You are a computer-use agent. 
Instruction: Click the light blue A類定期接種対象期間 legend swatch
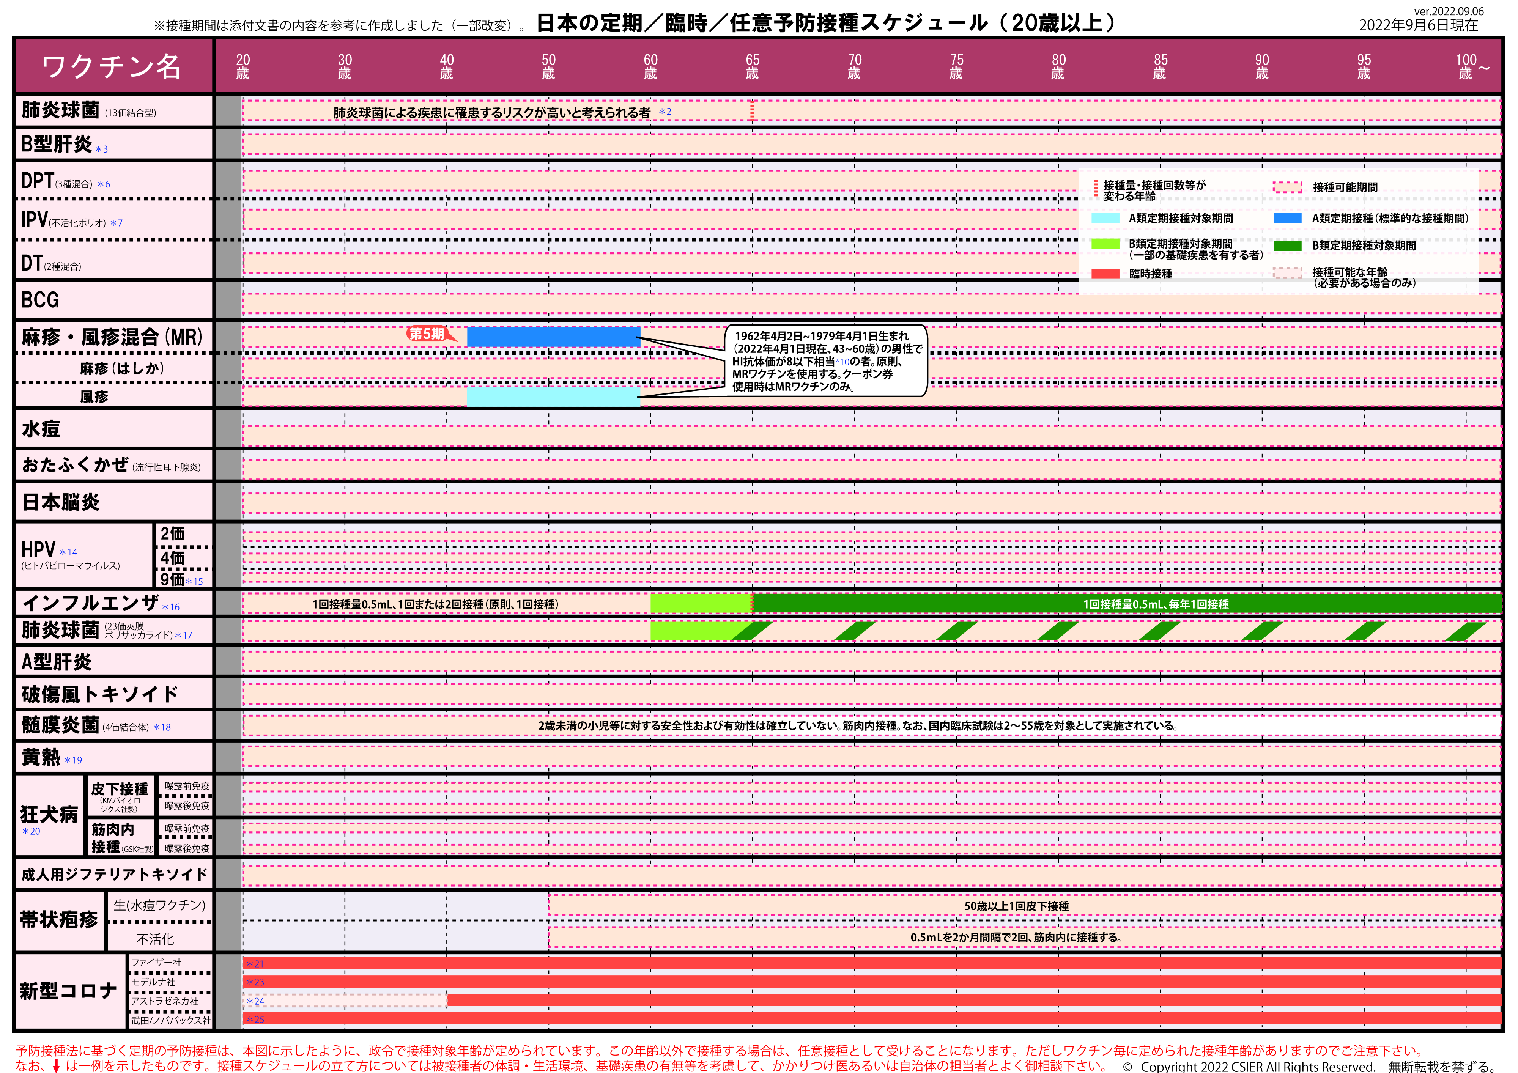(x=1105, y=218)
